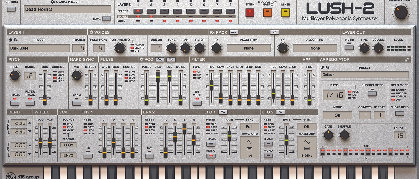Open the Global Preset 'Dead Horn 2' selector
This screenshot has height=179, width=419.
(67, 9)
